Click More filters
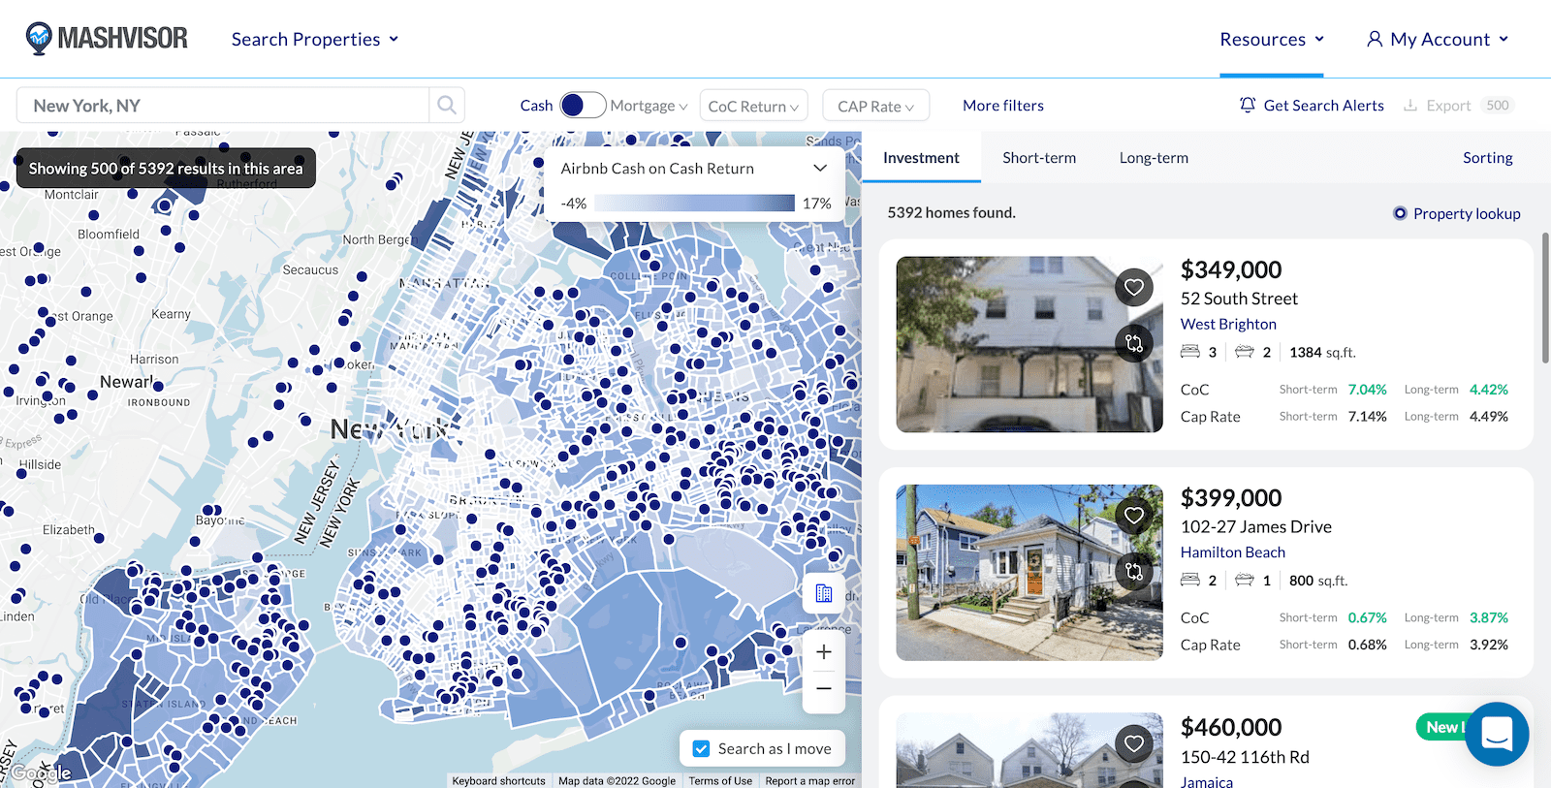1551x788 pixels. click(1003, 106)
